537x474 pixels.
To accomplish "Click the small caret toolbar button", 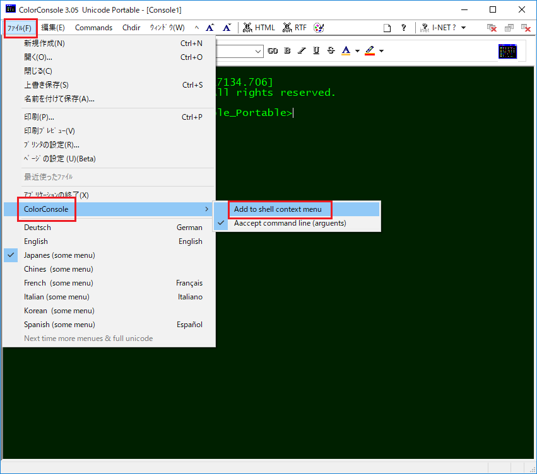I will click(x=197, y=28).
